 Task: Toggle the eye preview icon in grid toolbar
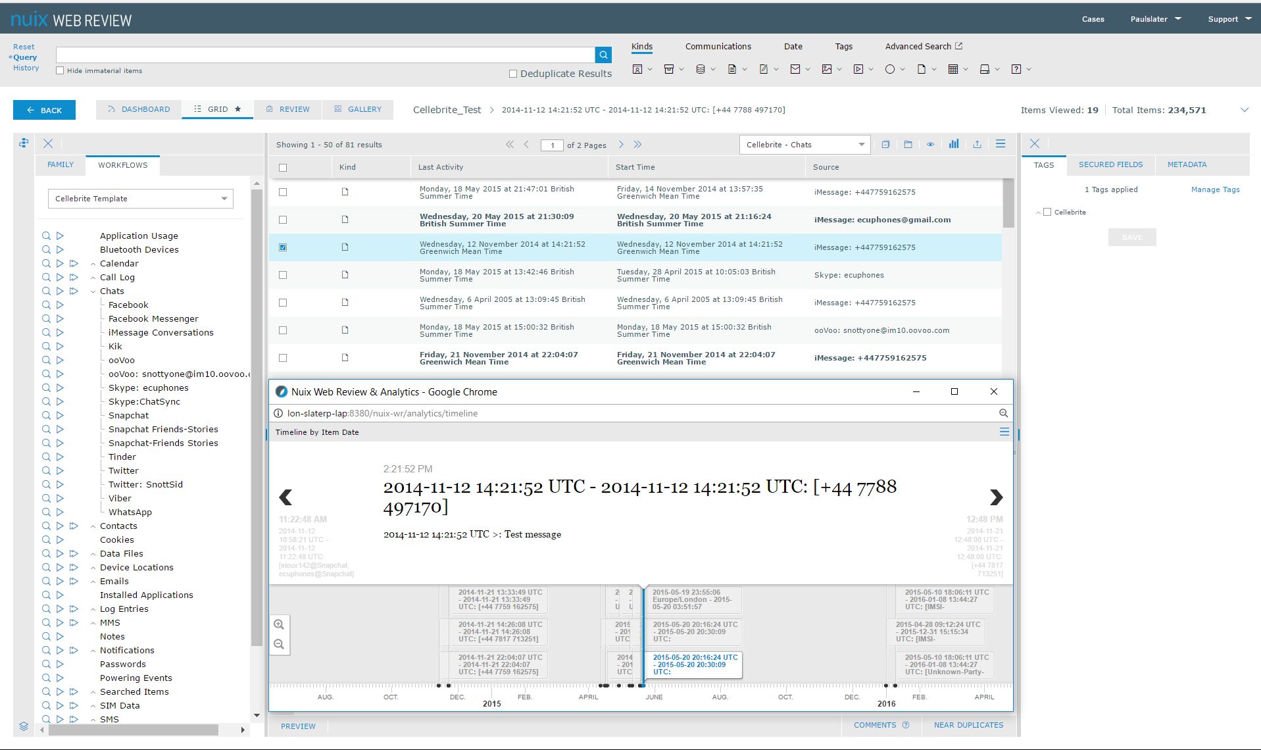click(x=931, y=144)
